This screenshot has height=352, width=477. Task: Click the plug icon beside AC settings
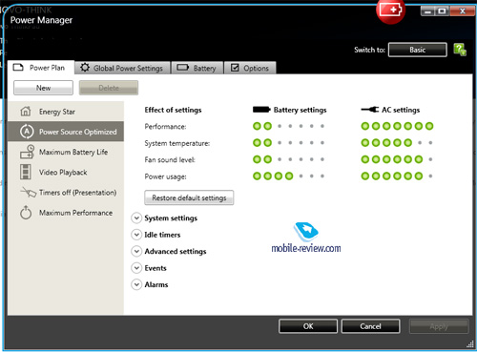[x=370, y=110]
